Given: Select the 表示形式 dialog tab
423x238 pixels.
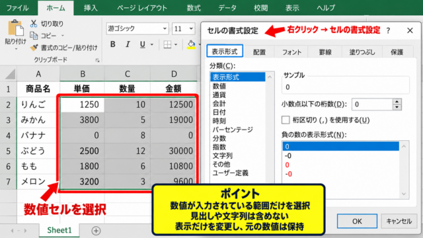Looking at the screenshot, I should coord(225,52).
